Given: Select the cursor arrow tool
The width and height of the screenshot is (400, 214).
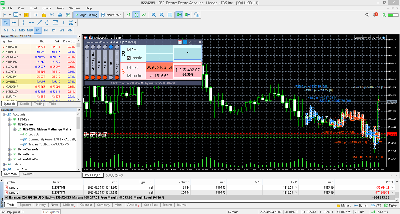Looking at the screenshot, I should (x=6, y=23).
